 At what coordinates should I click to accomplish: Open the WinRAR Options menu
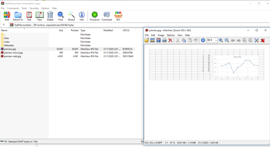click(45, 8)
